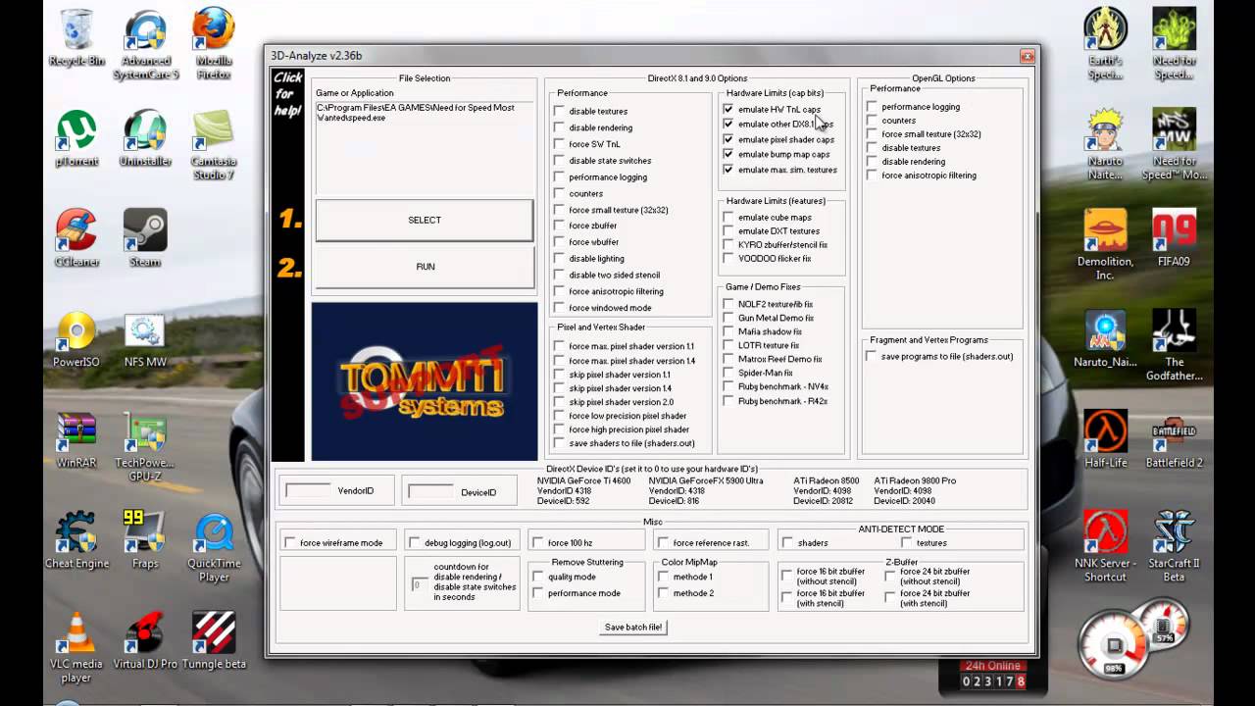Open the WinRAR desktop icon
The image size is (1255, 706).
coord(76,440)
